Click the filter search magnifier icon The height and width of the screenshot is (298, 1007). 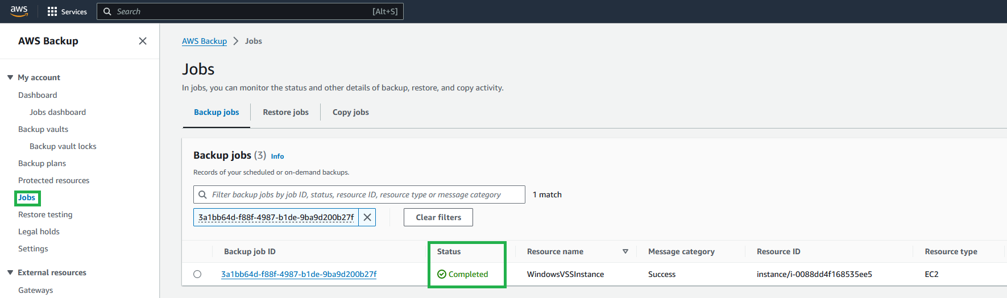point(202,194)
